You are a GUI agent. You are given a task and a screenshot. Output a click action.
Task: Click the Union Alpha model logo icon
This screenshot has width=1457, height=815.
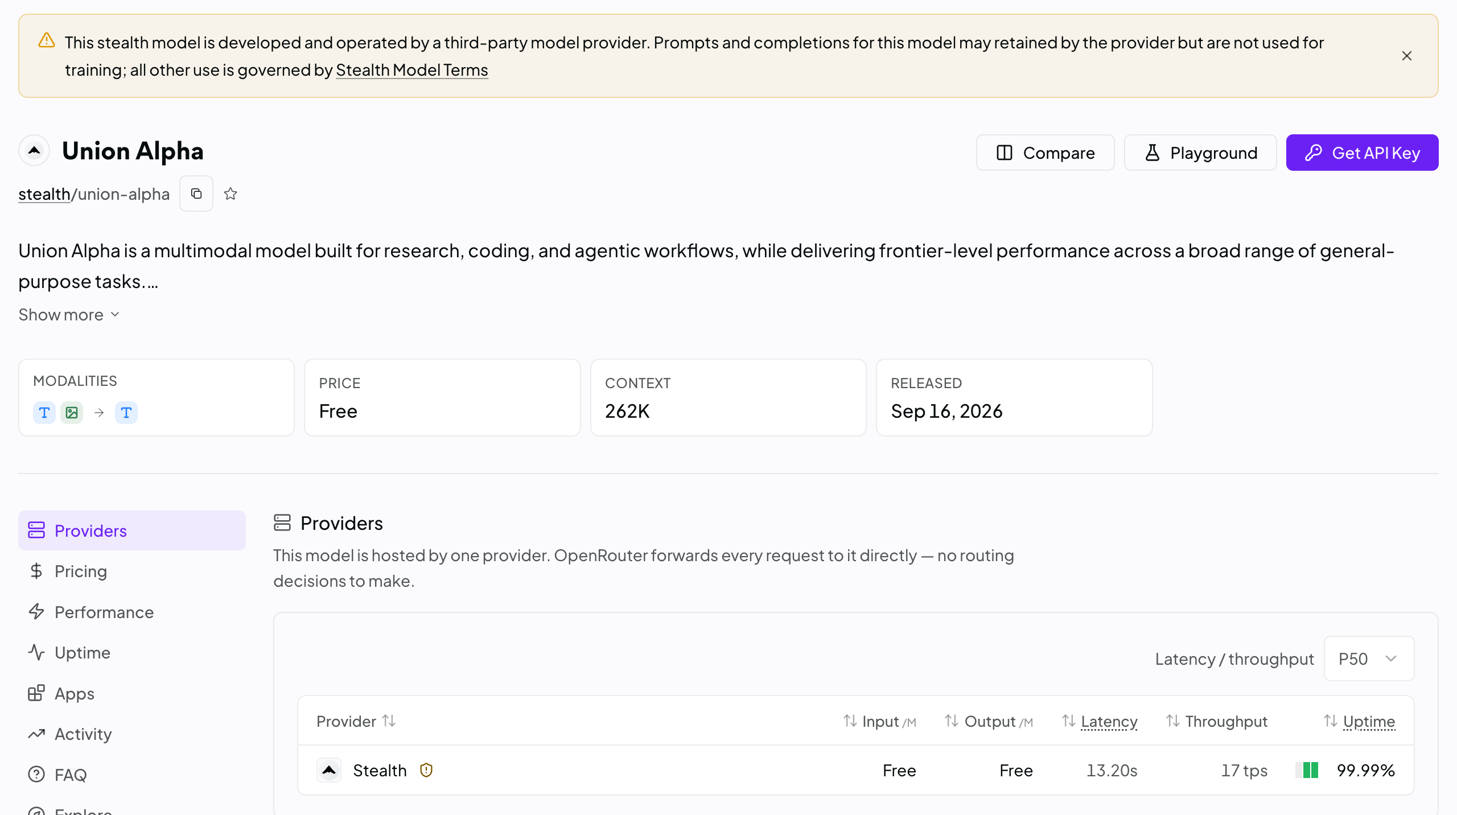coord(34,151)
